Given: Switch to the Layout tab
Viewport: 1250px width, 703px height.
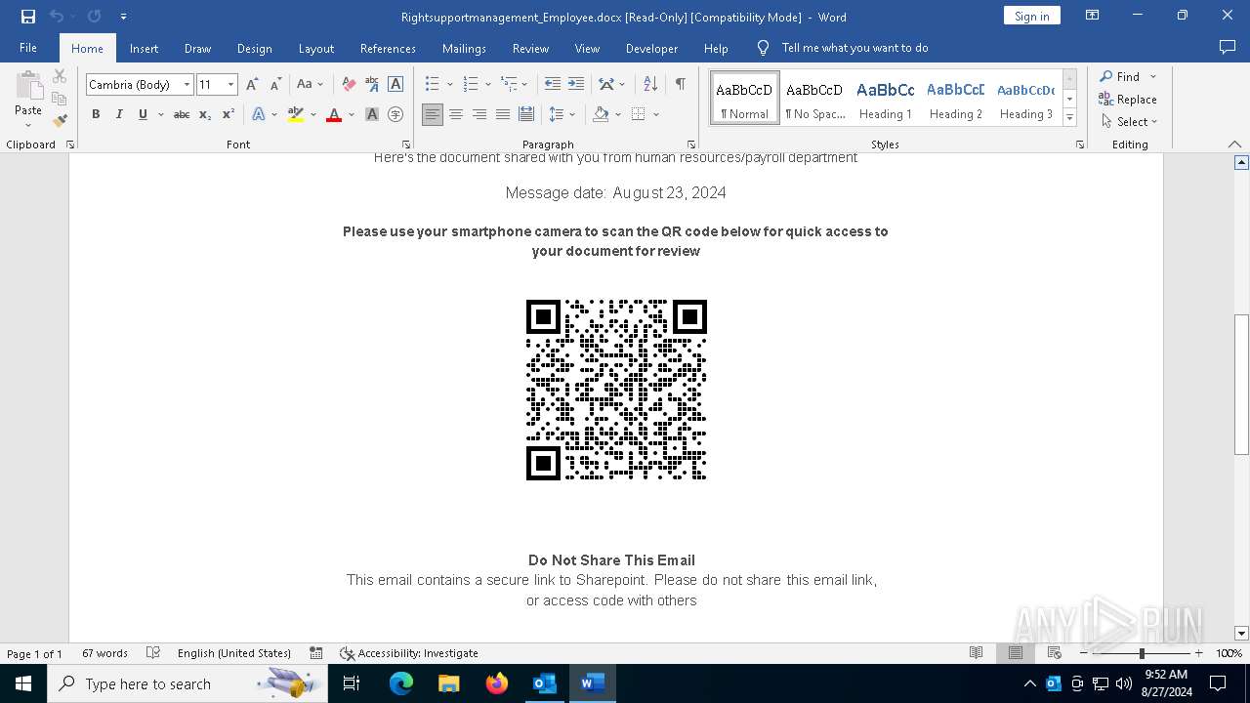Looking at the screenshot, I should coord(315,48).
